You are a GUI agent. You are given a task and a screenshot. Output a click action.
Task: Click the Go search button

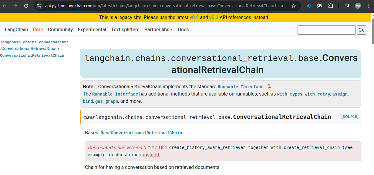pyautogui.click(x=362, y=30)
